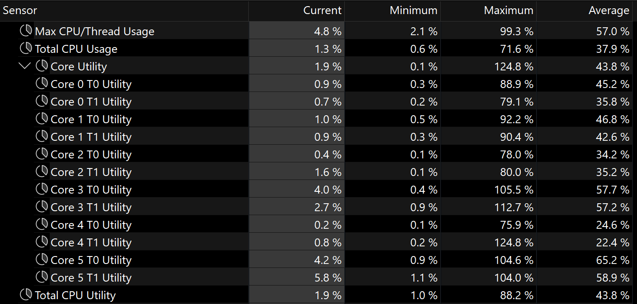Click the Total CPU Utility sensor icon

click(26, 295)
